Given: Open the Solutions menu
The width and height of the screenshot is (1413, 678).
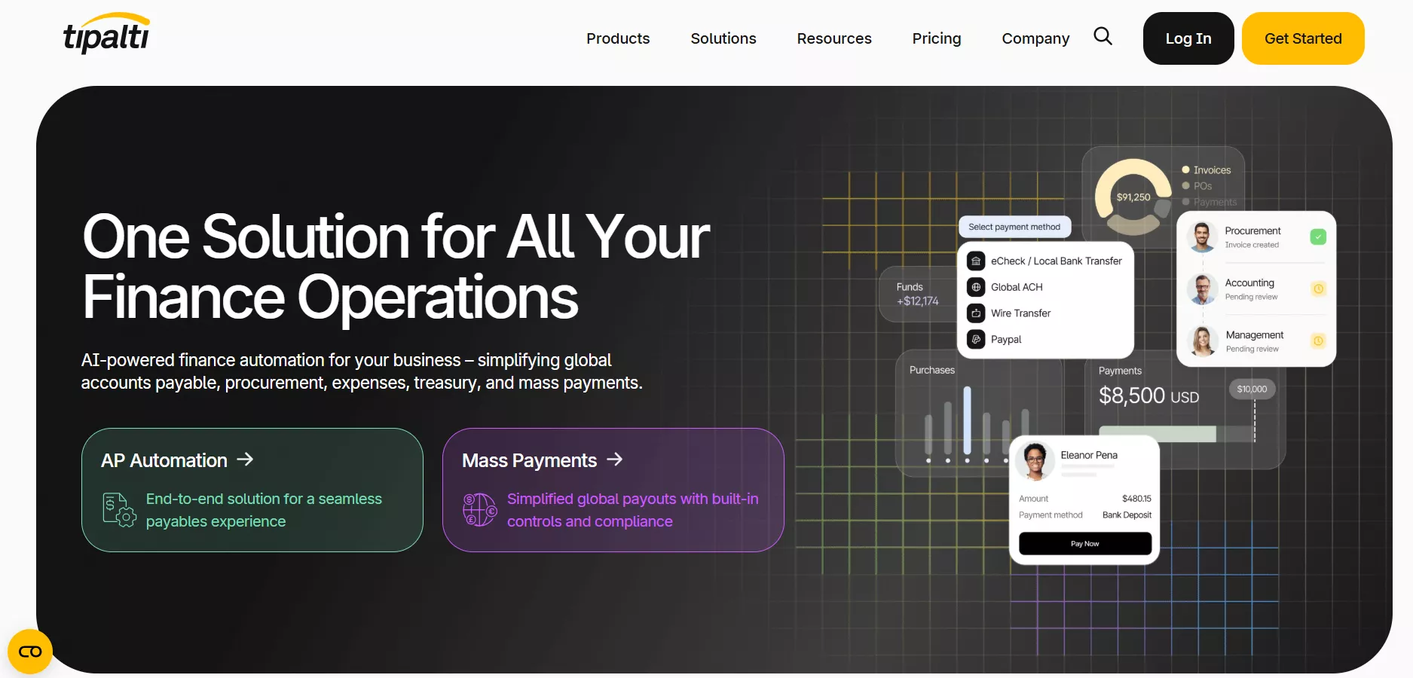Looking at the screenshot, I should point(723,38).
